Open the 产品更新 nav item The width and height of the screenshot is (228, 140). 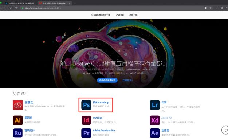click(x=120, y=15)
